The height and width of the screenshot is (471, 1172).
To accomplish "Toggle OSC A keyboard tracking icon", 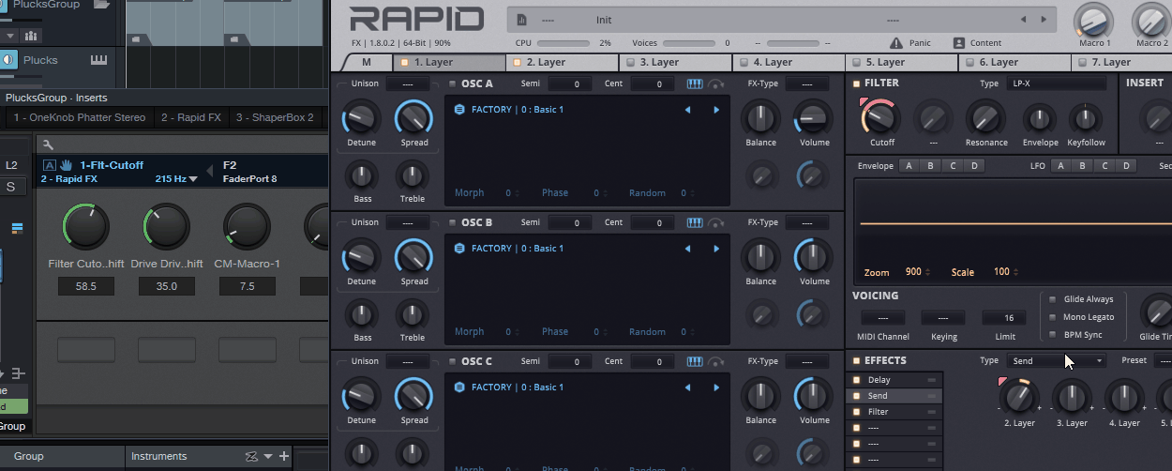I will (x=695, y=84).
